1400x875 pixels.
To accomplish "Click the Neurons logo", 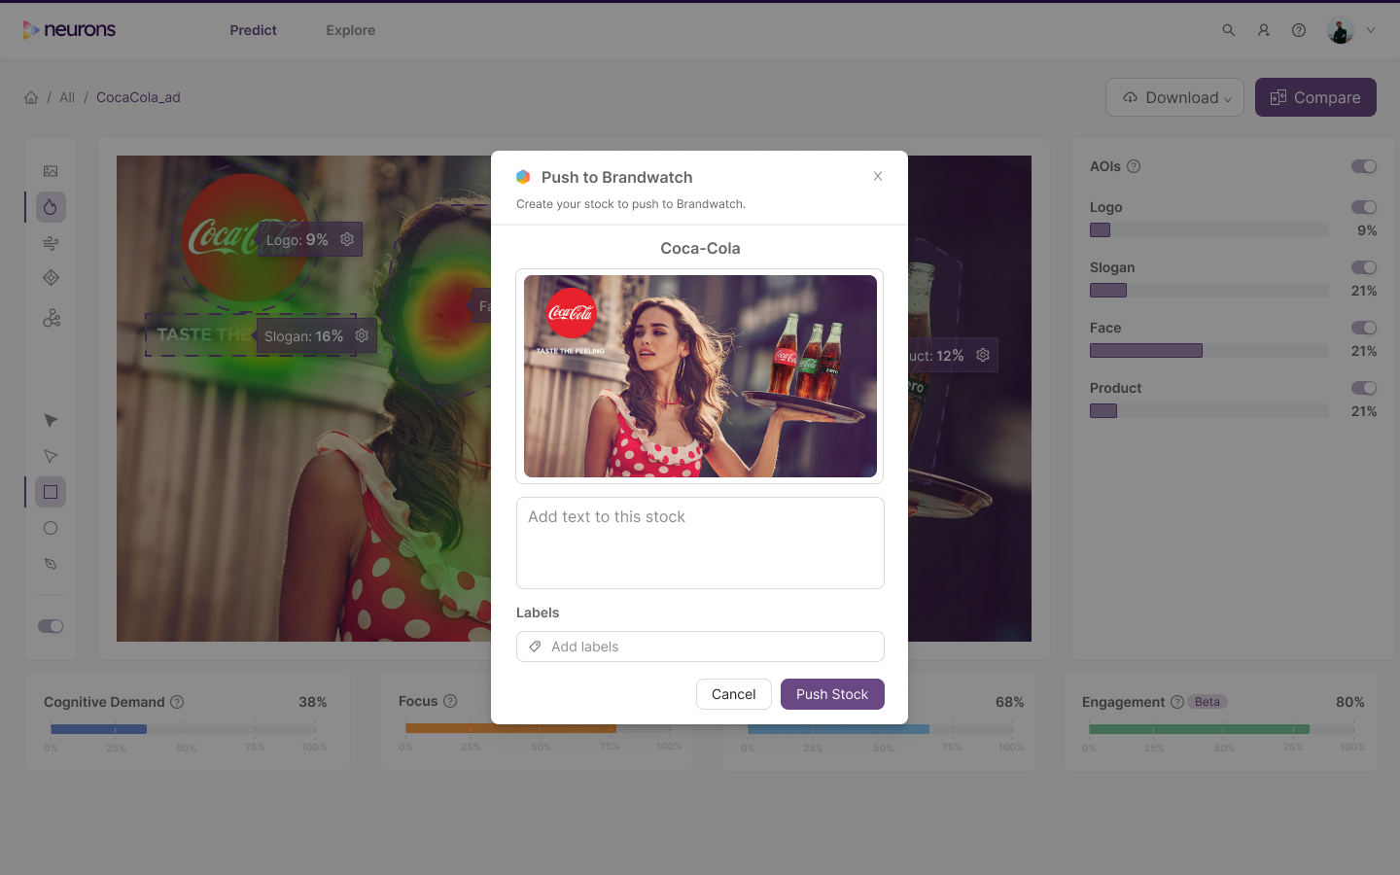I will 69,30.
